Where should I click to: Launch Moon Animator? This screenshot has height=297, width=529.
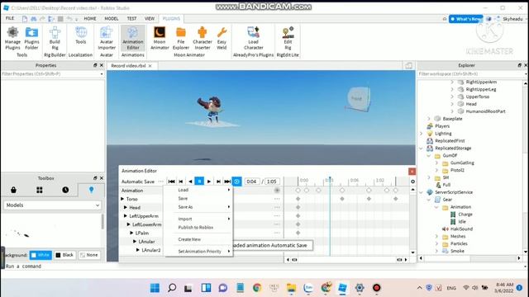tap(160, 39)
